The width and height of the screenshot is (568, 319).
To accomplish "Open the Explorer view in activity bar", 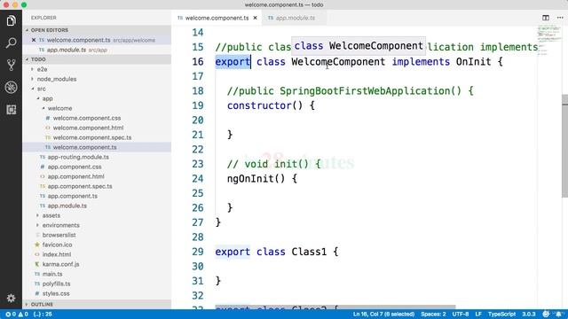I will click(x=11, y=21).
